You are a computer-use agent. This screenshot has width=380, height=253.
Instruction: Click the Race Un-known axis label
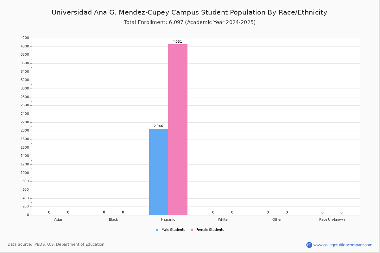(x=332, y=219)
